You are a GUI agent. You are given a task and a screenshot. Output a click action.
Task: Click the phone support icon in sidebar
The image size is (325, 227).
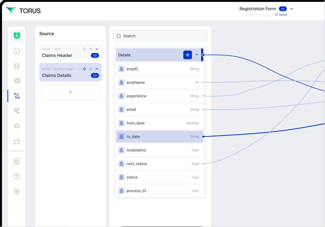pos(17,191)
